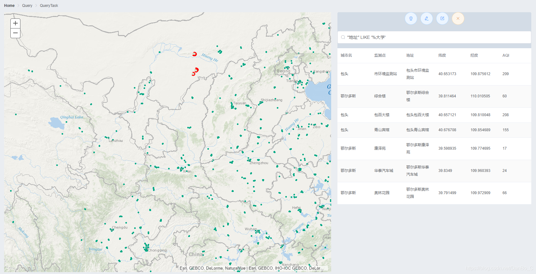Click the QueryTask breadcrumb

(49, 6)
